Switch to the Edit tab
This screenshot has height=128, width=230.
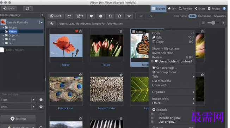(x=172, y=9)
